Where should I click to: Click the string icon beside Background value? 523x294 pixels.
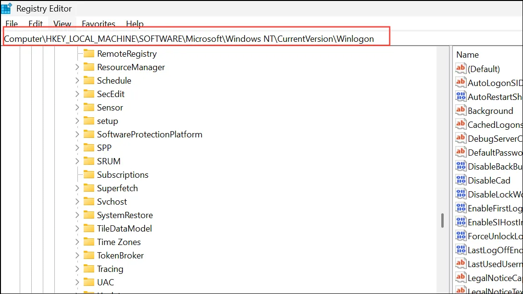pos(461,110)
